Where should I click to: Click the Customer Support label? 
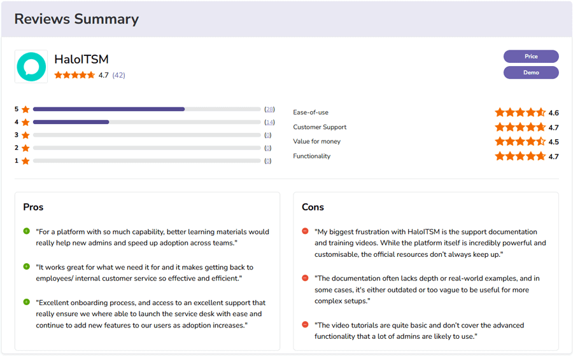(320, 127)
